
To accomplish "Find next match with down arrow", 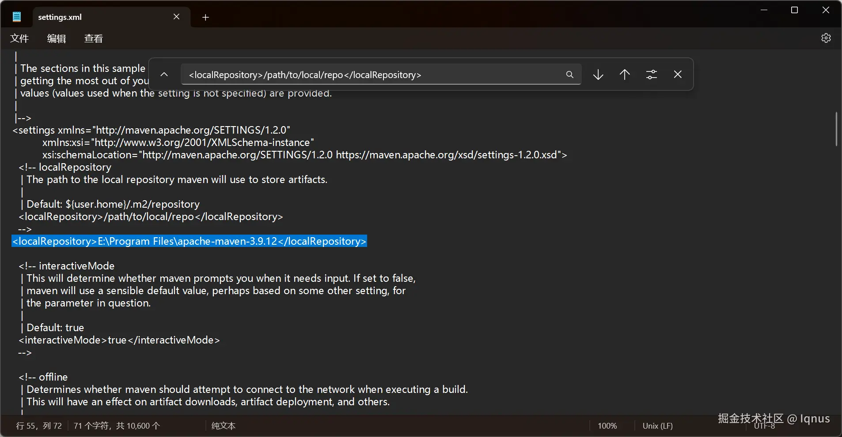I will click(x=598, y=75).
